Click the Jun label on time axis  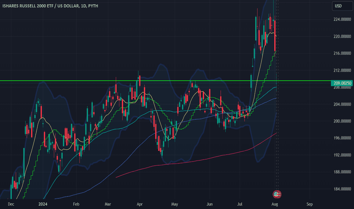click(x=210, y=204)
